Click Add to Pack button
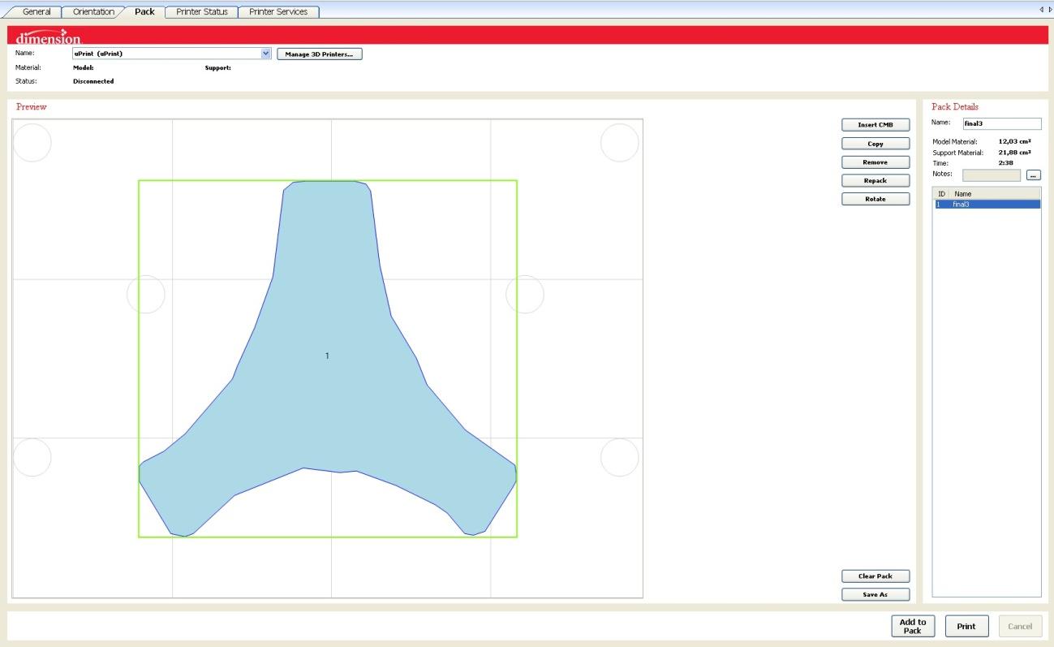Screen dimensions: 1054x647 (913, 626)
